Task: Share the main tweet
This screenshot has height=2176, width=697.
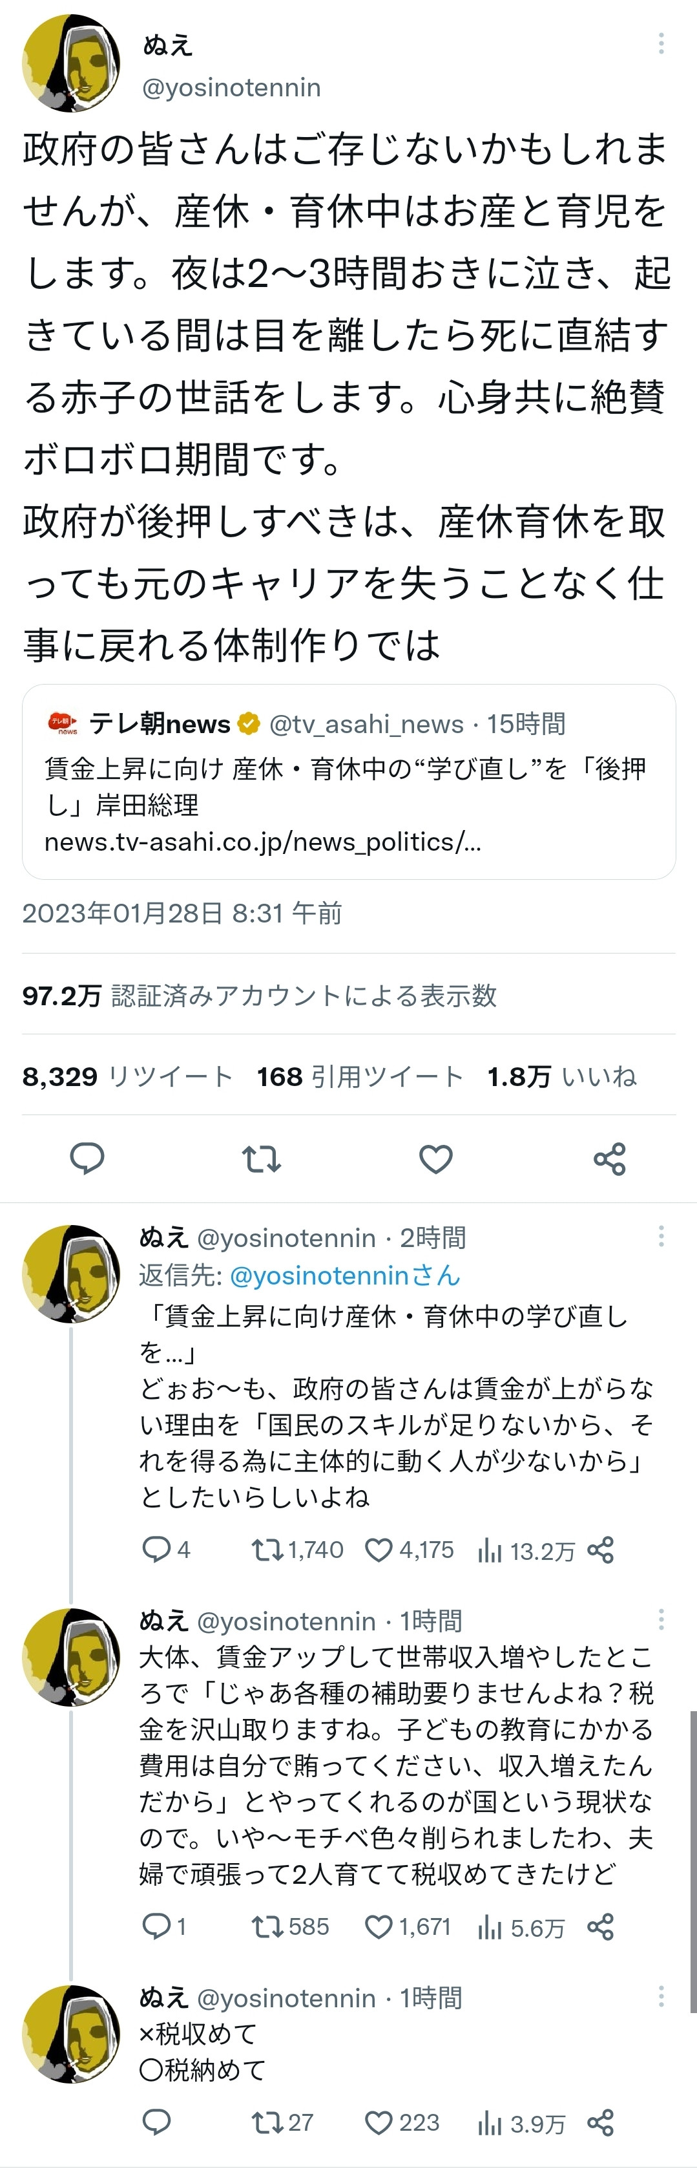Action: [609, 1159]
